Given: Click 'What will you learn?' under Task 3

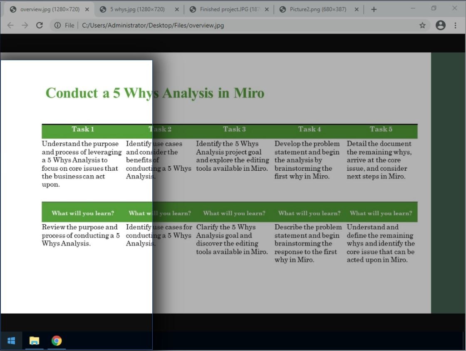Looking at the screenshot, I should point(235,213).
